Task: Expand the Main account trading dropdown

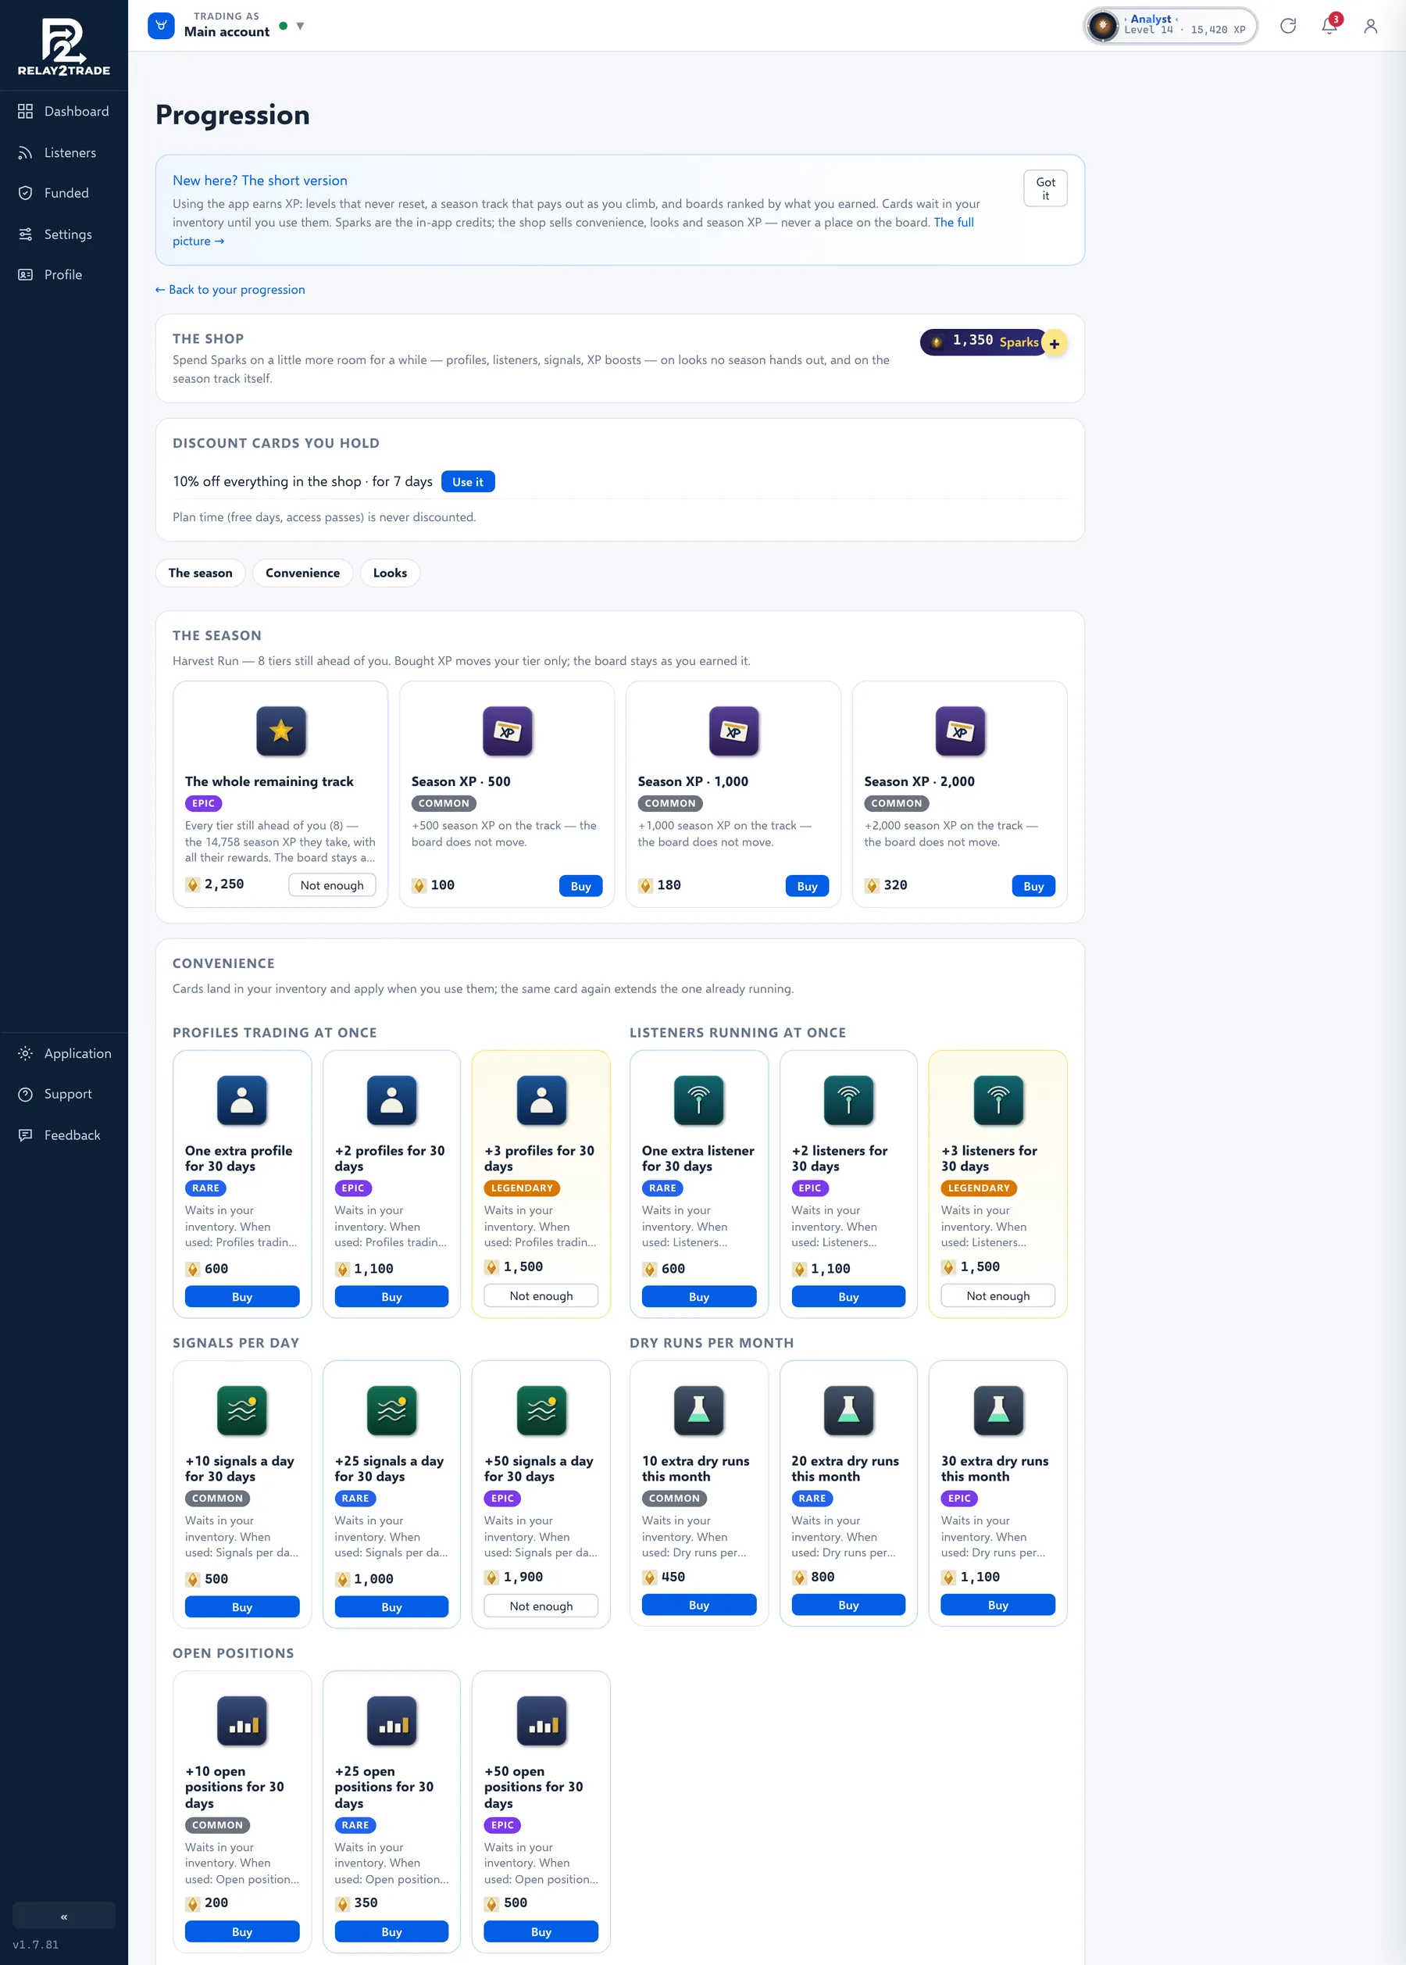Action: (x=301, y=26)
